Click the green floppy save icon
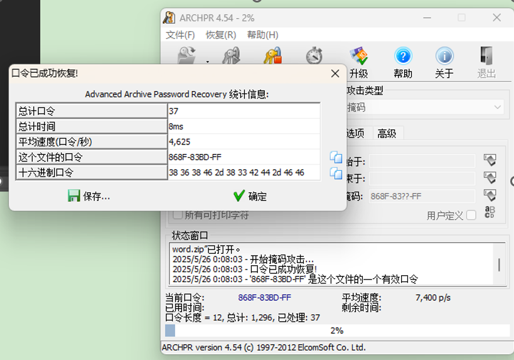Viewport: 514px width, 360px height. (x=74, y=196)
